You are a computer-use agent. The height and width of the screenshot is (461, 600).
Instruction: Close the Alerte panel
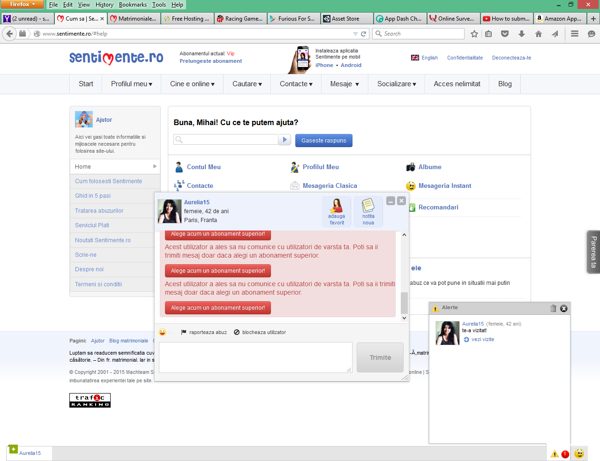pyautogui.click(x=564, y=308)
